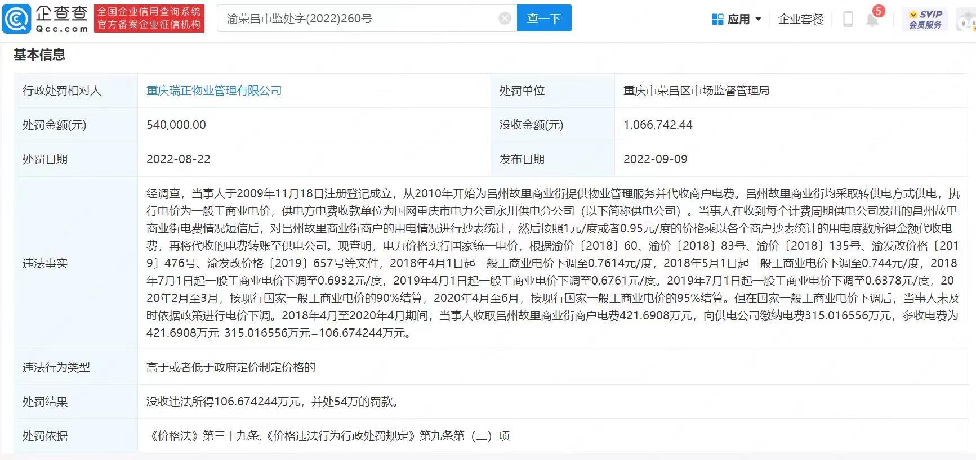
Task: Open notifications bell with 5 badge
Action: (x=873, y=19)
